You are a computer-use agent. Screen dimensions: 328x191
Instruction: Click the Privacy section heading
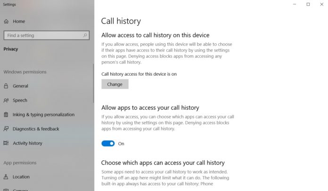click(11, 49)
